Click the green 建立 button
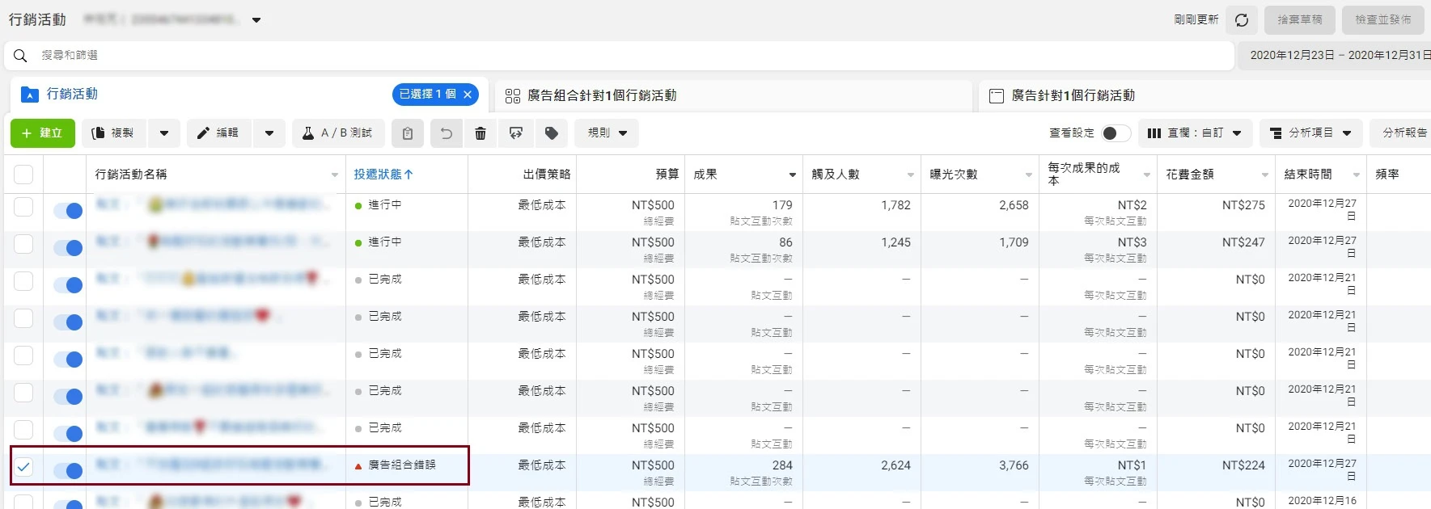 [x=43, y=133]
